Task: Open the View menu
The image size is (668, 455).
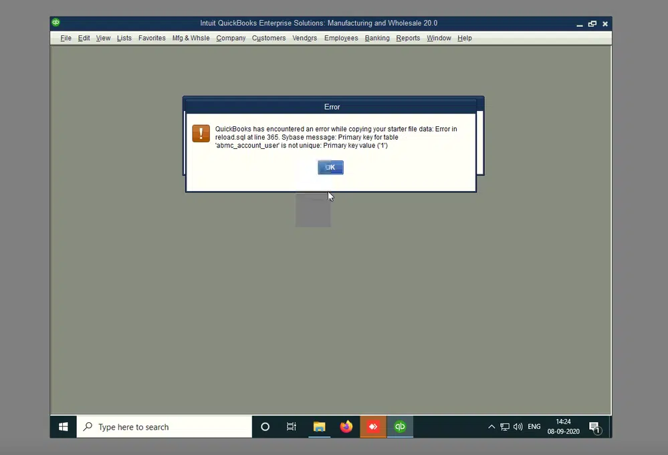Action: 103,38
